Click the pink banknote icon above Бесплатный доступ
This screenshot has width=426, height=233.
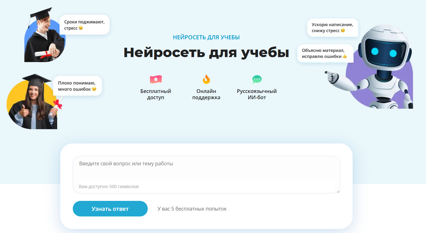click(x=156, y=80)
